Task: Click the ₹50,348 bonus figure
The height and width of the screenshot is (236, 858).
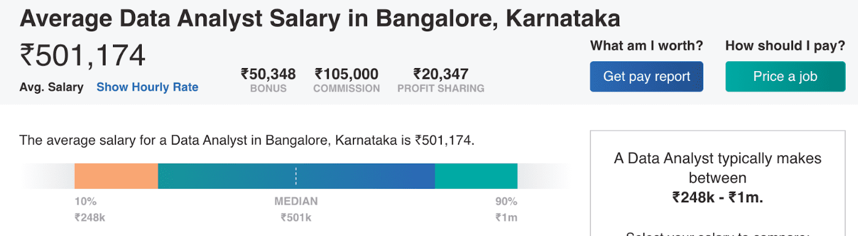Action: point(268,74)
